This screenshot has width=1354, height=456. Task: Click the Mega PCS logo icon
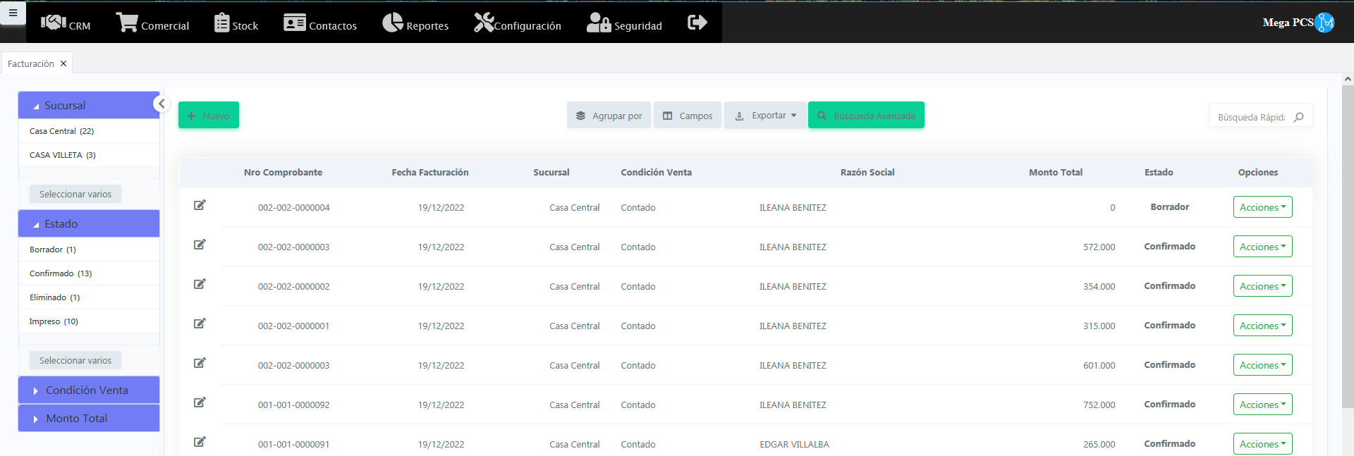tap(1324, 23)
